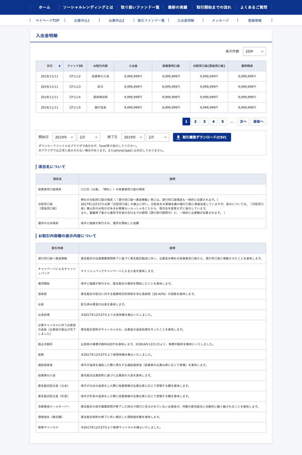Switch to 入出金明細 sub-navigation tab
Viewport: 302px width, 455px height.
185,20
